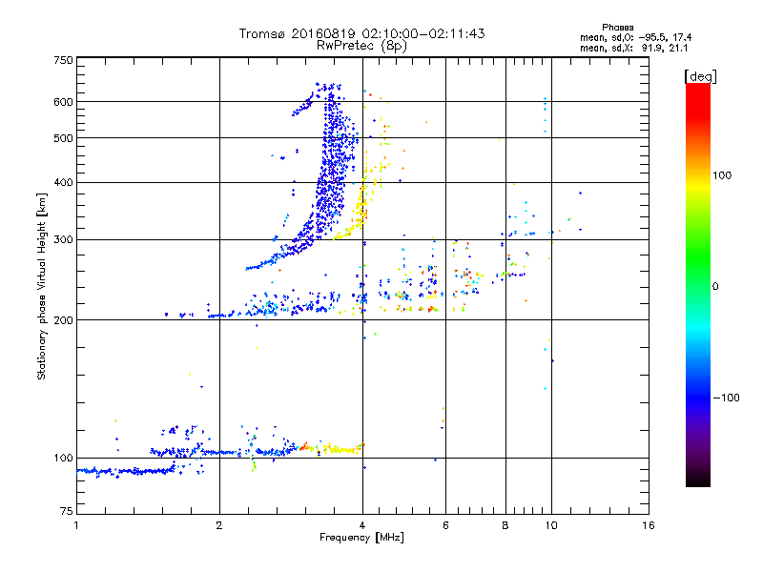Click the '4' x-axis tick label

click(362, 525)
